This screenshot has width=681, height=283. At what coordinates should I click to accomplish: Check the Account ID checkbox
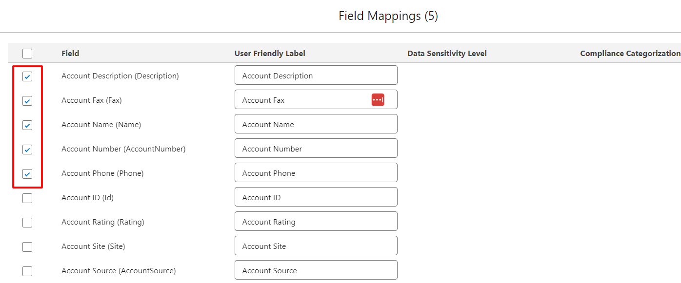point(27,198)
